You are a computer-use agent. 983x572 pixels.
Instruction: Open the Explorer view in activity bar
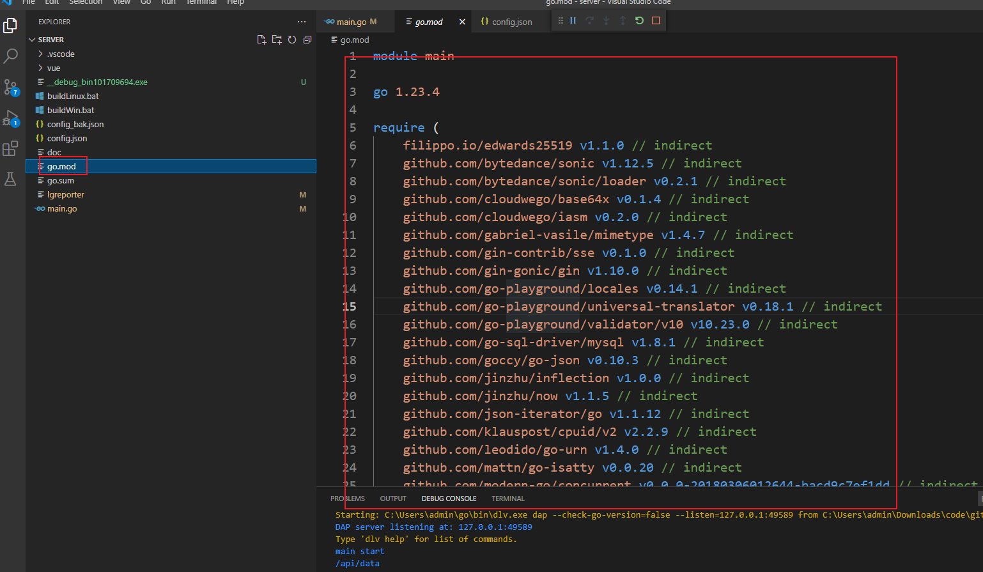coord(10,26)
